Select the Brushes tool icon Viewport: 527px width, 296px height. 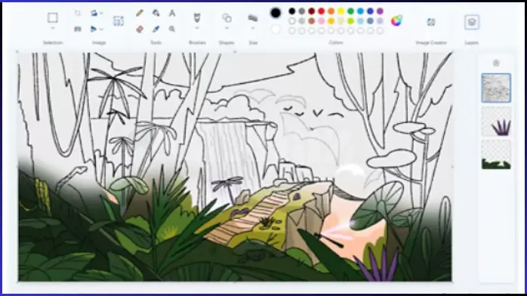(197, 17)
